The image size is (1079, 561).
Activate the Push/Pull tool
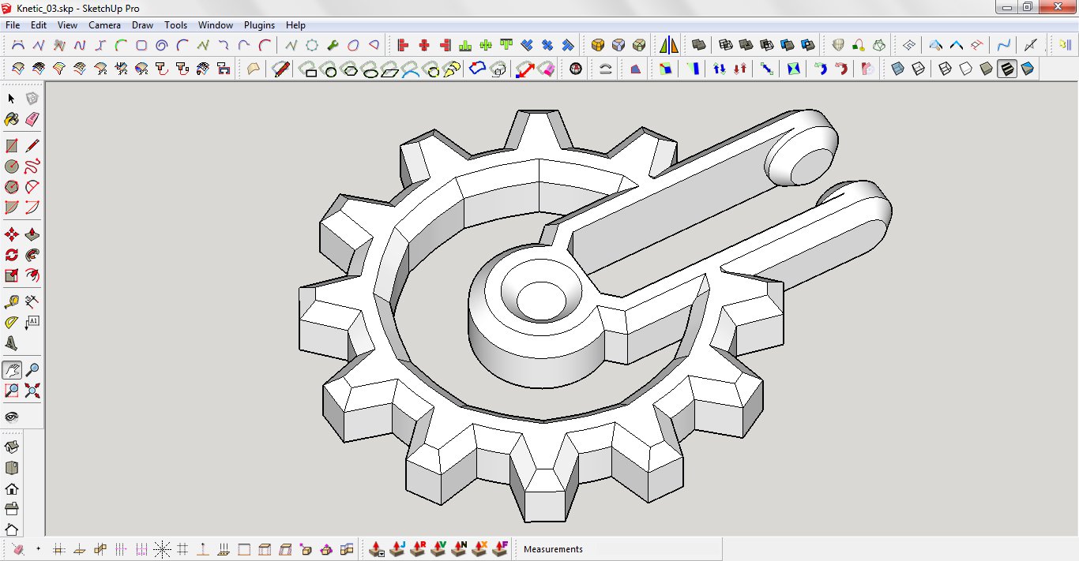point(32,234)
